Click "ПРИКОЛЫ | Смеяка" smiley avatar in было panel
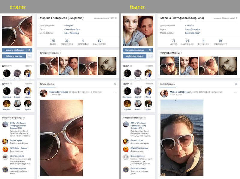This screenshot has width=240, height=179. (126, 149)
